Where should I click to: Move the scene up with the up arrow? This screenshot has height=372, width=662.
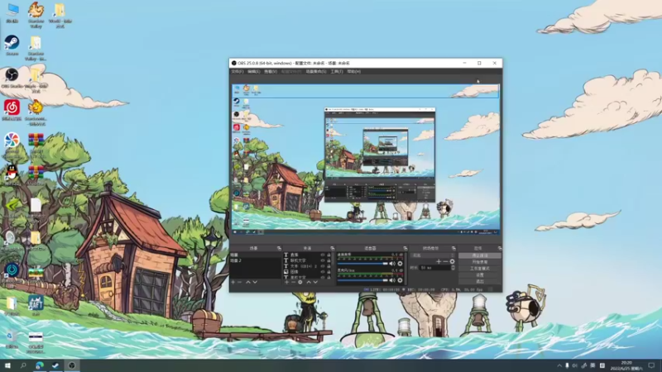(247, 282)
